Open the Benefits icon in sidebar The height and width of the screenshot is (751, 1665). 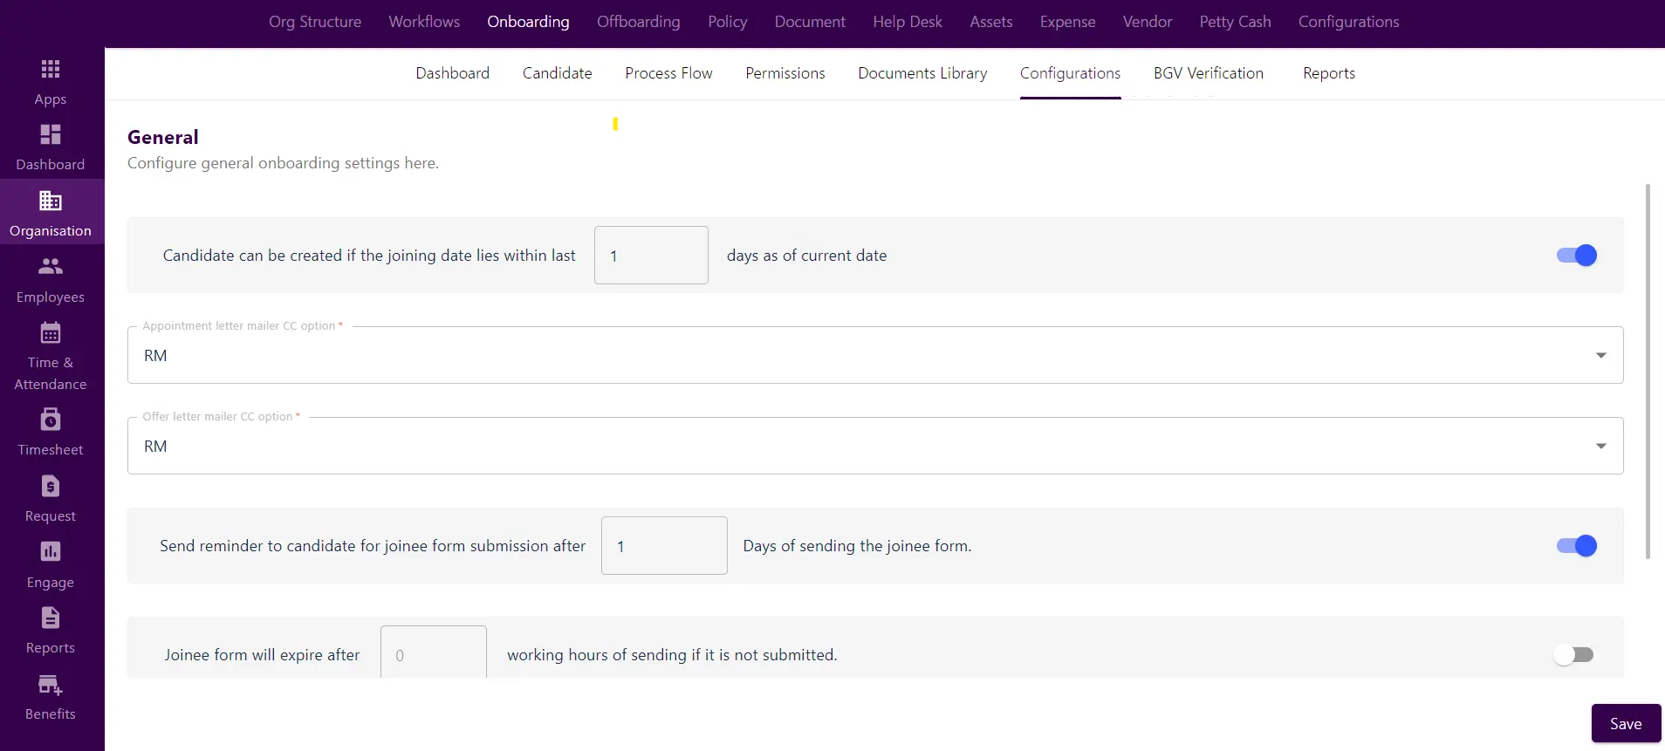(x=51, y=685)
